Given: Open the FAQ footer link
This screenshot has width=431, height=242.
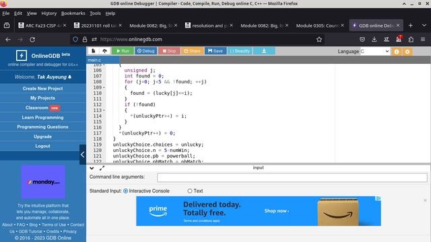Looking at the screenshot, I should [x=21, y=225].
